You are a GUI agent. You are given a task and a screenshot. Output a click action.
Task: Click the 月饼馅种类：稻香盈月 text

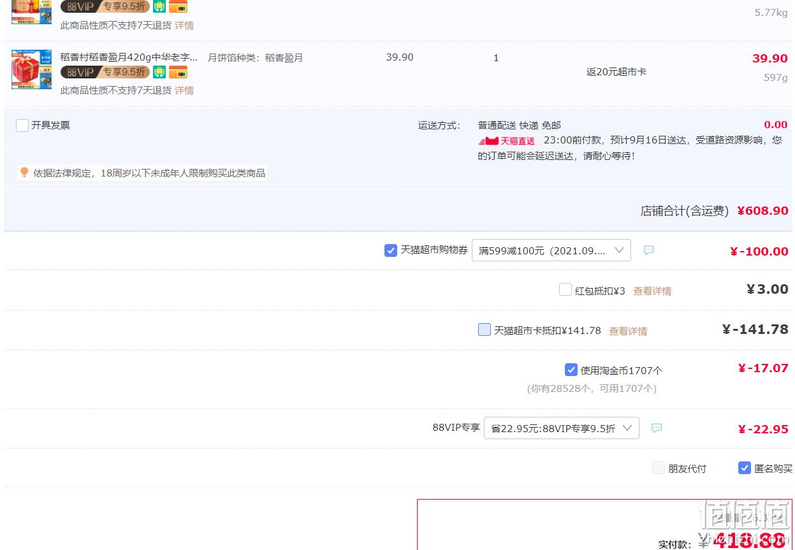tap(256, 57)
